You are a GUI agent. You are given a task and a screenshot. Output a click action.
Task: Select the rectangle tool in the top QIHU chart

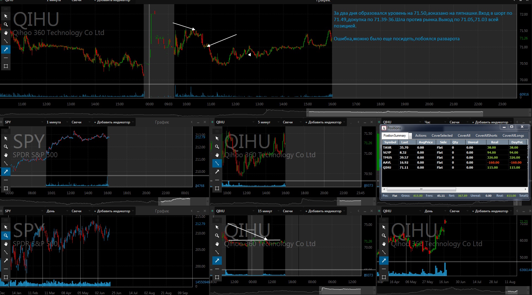pyautogui.click(x=6, y=66)
